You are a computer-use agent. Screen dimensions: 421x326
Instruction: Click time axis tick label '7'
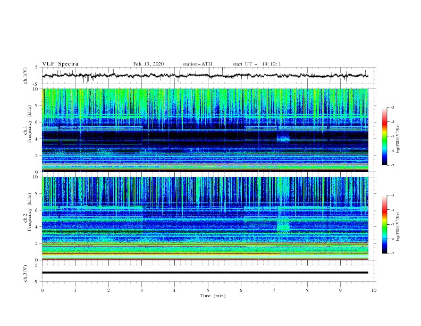pos(274,290)
